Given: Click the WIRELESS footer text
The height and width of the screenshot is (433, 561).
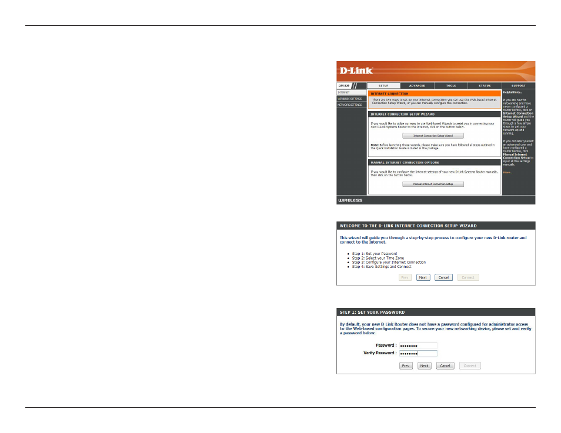Looking at the screenshot, I should (x=350, y=200).
